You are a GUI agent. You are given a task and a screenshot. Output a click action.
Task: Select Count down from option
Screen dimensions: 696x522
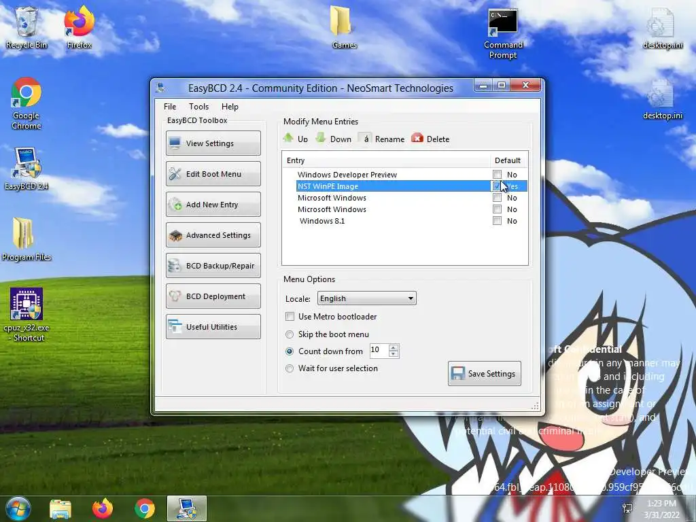pos(290,351)
